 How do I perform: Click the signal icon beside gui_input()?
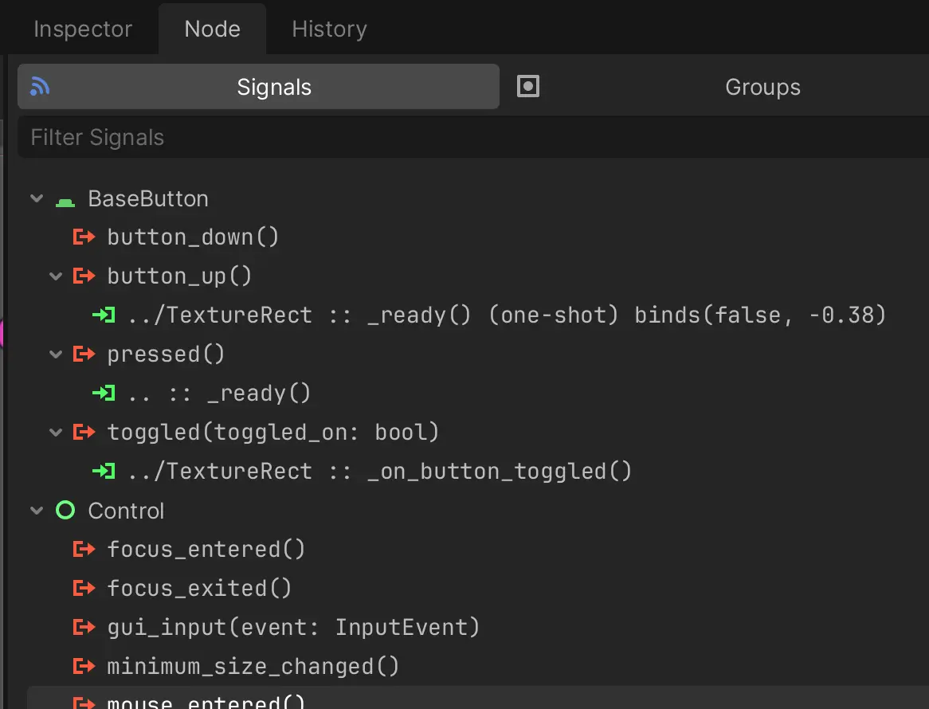coord(84,627)
